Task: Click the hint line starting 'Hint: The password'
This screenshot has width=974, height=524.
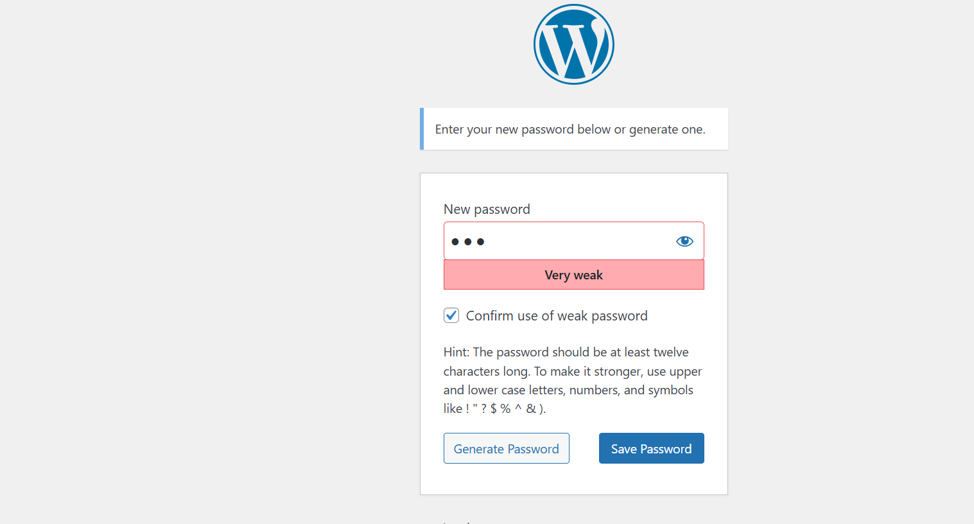Action: 566,352
